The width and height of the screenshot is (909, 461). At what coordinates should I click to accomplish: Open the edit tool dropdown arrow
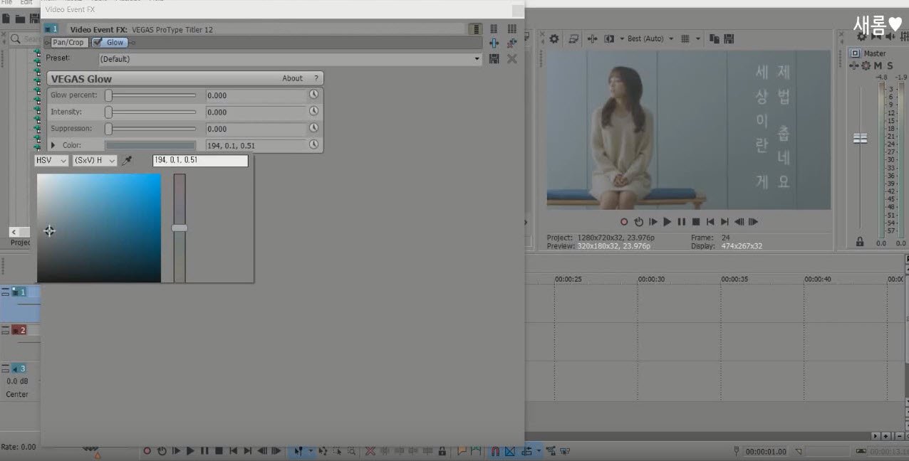pyautogui.click(x=311, y=451)
